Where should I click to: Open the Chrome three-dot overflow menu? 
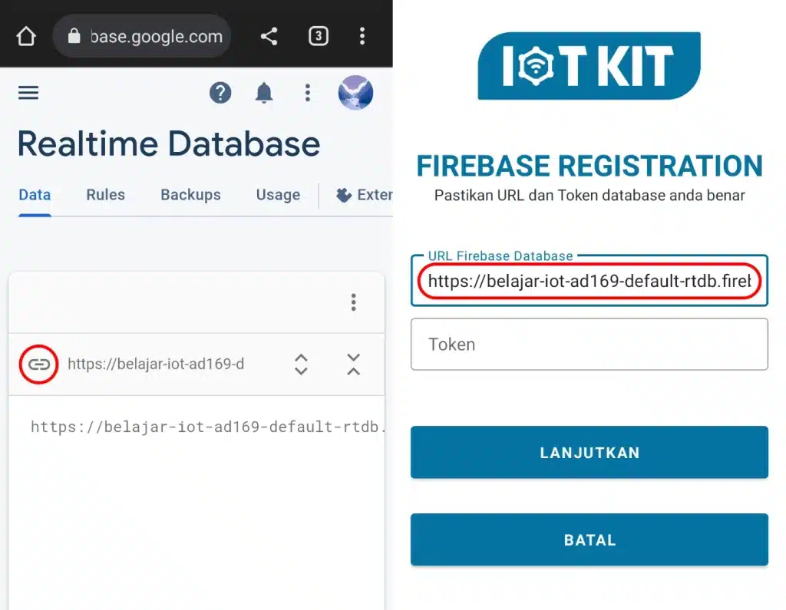tap(362, 36)
